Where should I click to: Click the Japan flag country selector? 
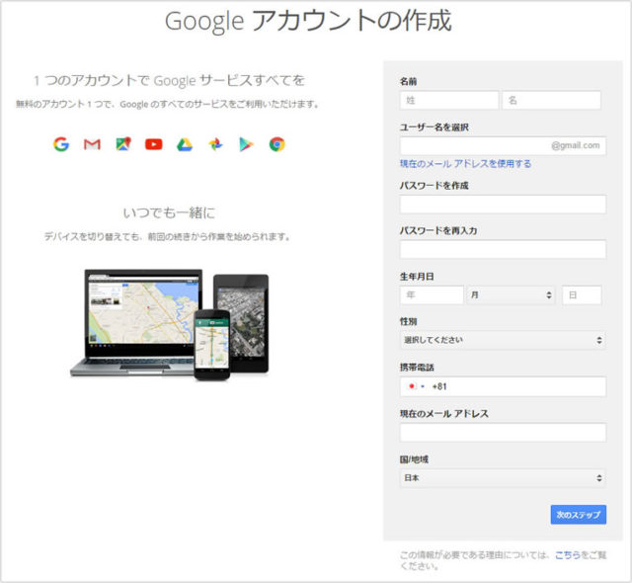click(x=416, y=386)
